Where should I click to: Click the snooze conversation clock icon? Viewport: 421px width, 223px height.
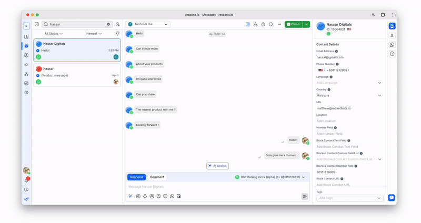(263, 24)
